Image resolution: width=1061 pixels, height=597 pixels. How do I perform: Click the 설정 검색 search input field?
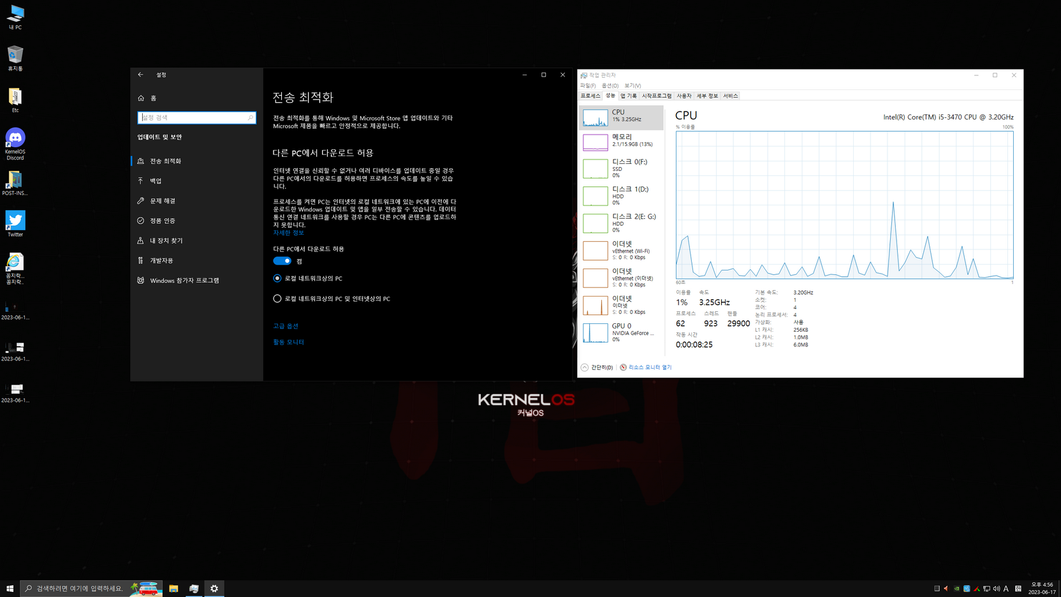coord(196,117)
